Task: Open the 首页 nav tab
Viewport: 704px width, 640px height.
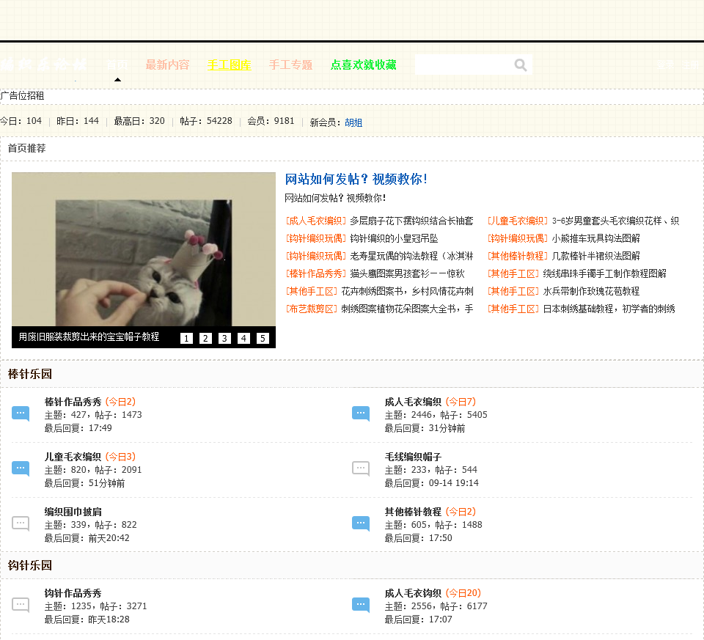Action: pos(117,65)
